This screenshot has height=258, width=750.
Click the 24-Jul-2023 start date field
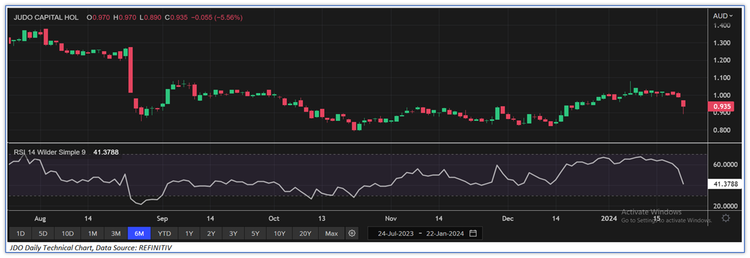point(395,234)
